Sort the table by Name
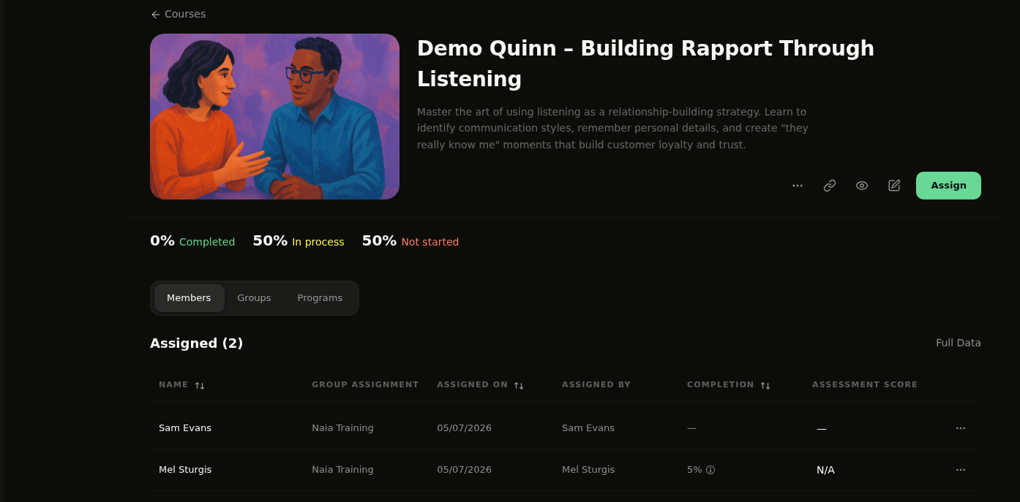 200,385
